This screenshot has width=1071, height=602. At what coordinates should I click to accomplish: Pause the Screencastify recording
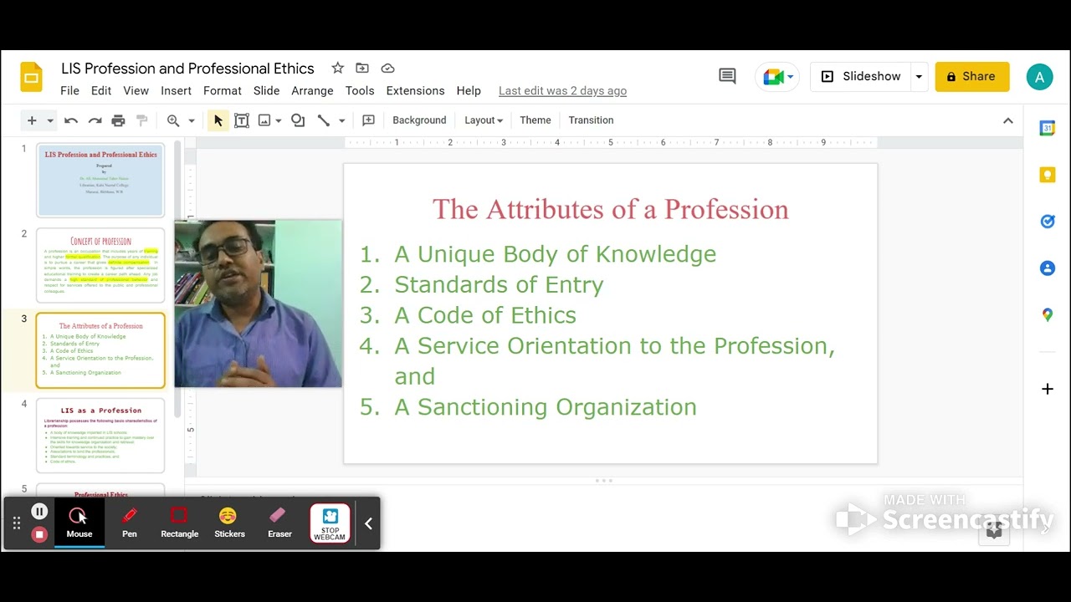pyautogui.click(x=39, y=511)
